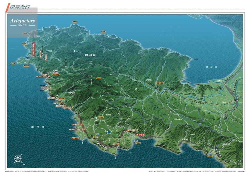The width and height of the screenshot is (250, 177).
Task: Click the orange marker at いずおおかわ station
Action: [x=72, y=108]
